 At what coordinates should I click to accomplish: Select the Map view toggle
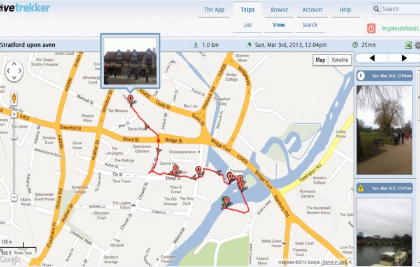pos(320,60)
